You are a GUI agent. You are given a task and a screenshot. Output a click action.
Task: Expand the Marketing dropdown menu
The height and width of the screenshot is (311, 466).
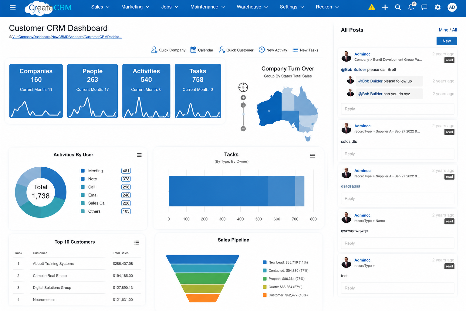click(135, 7)
